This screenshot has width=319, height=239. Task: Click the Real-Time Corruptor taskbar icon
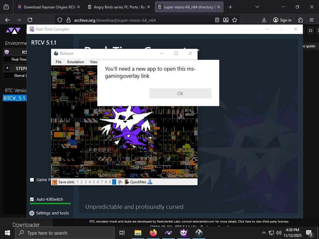184,233
